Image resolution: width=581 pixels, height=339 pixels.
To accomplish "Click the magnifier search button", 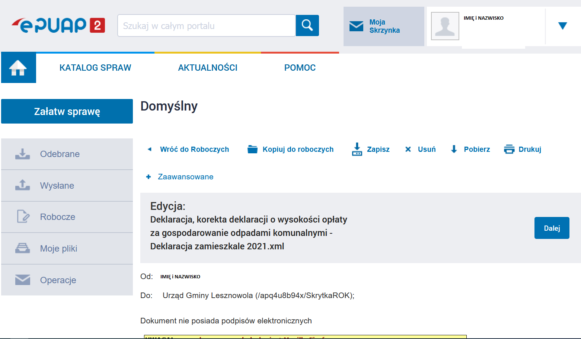I will pos(307,25).
